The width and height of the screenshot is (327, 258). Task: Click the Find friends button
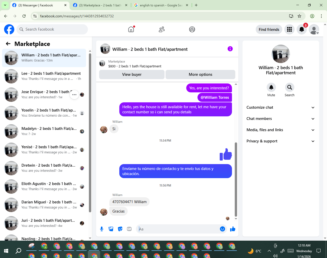tap(269, 29)
